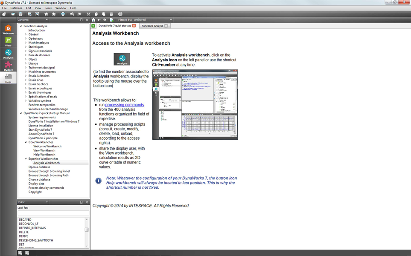Click the Cut scissors icon
411x256 pixels.
coord(88,14)
